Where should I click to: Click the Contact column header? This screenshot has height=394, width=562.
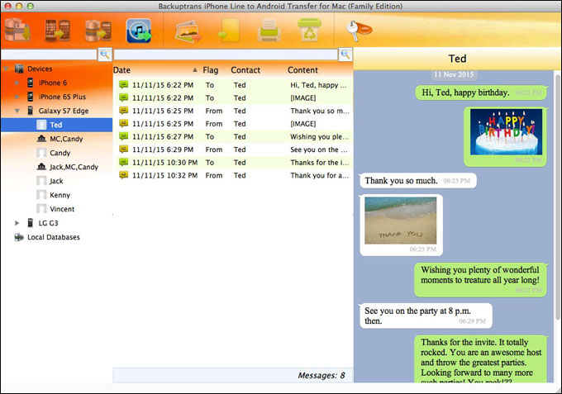(245, 70)
